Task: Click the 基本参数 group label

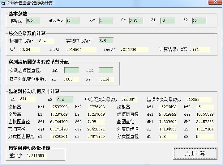Action: [x=18, y=14]
